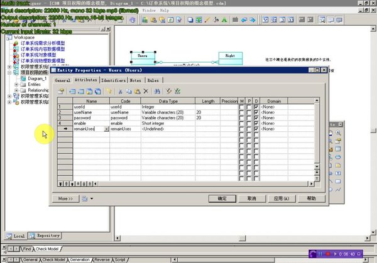Click the green letter A toolbar icon
This screenshot has width=377, height=263.
coord(224,20)
